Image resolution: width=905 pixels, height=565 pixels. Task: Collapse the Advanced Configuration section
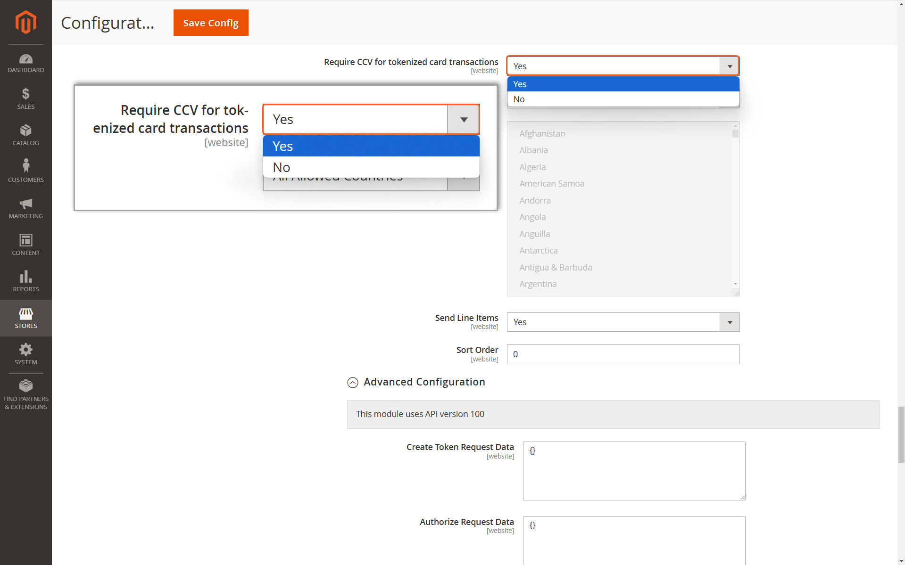coord(353,382)
